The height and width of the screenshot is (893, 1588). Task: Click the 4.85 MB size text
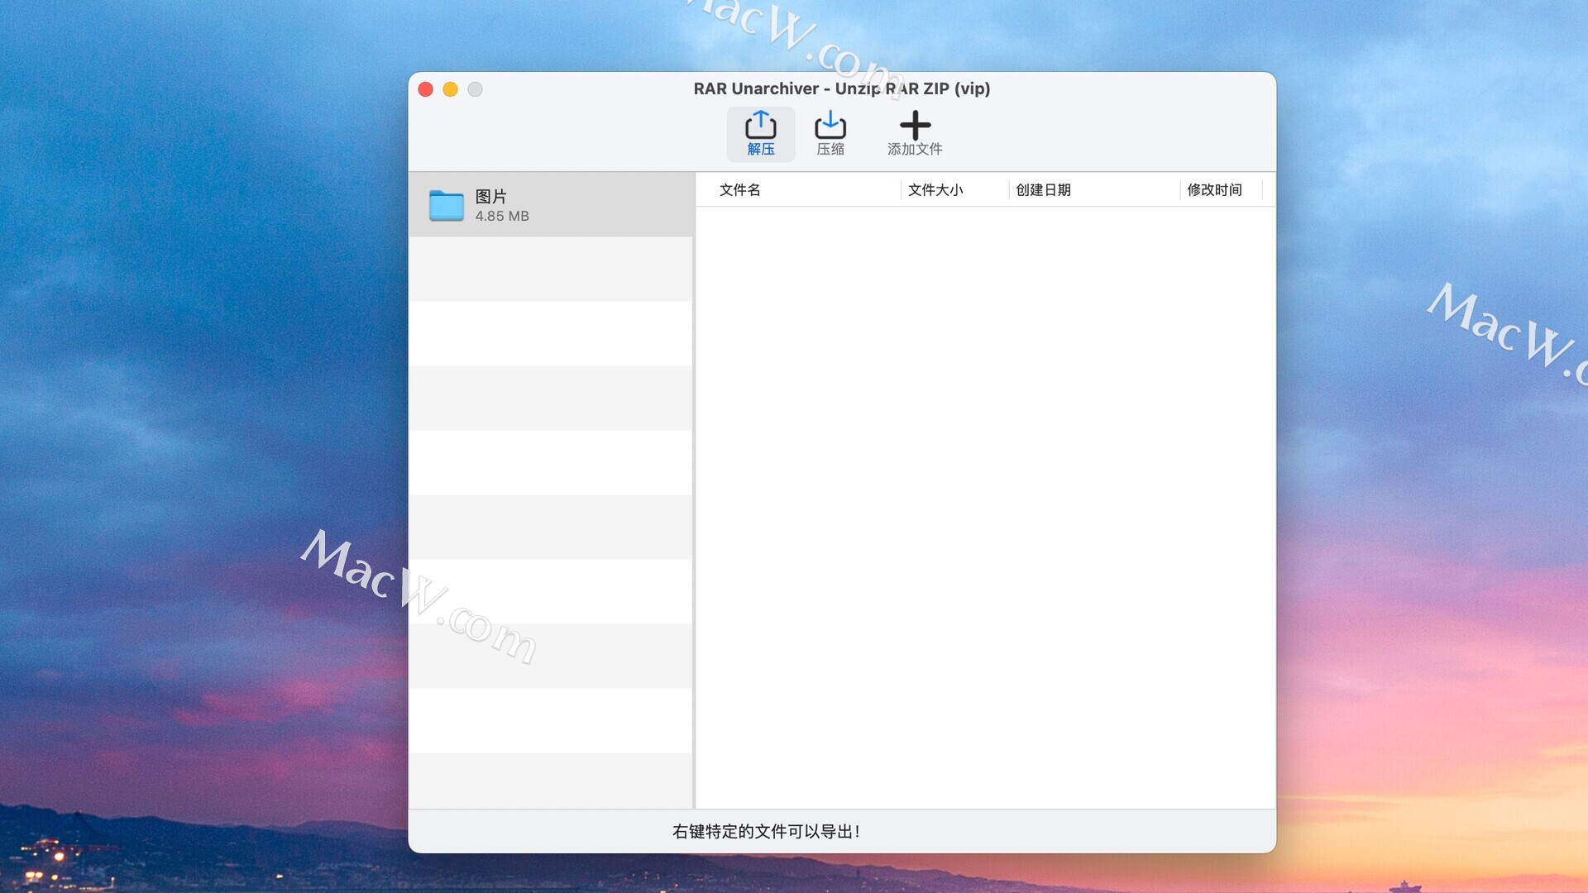coord(502,216)
